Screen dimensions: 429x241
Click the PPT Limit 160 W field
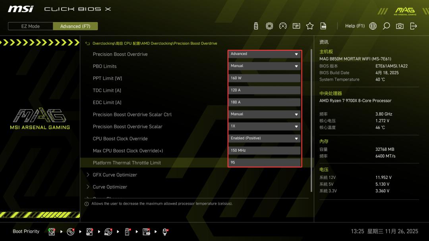click(x=265, y=78)
